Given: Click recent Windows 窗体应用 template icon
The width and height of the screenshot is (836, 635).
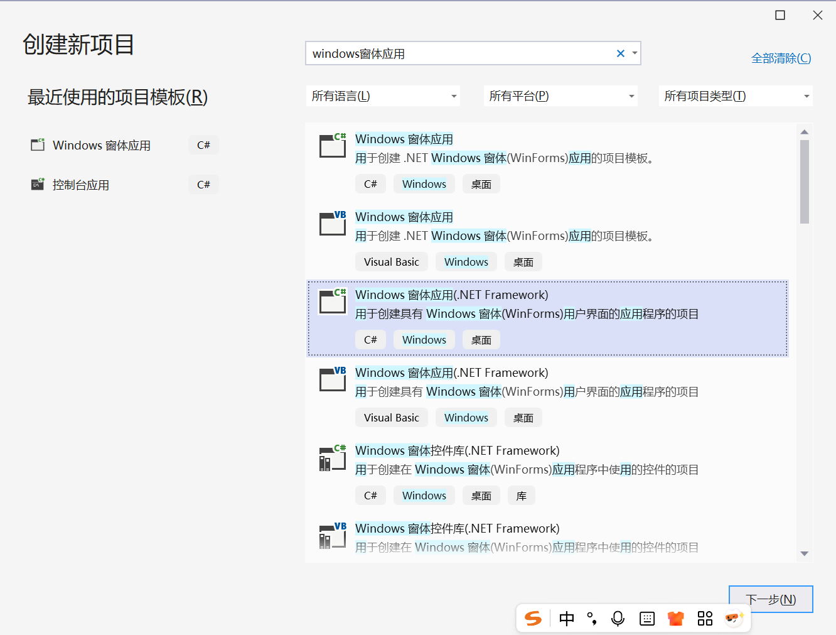Looking at the screenshot, I should [x=38, y=144].
